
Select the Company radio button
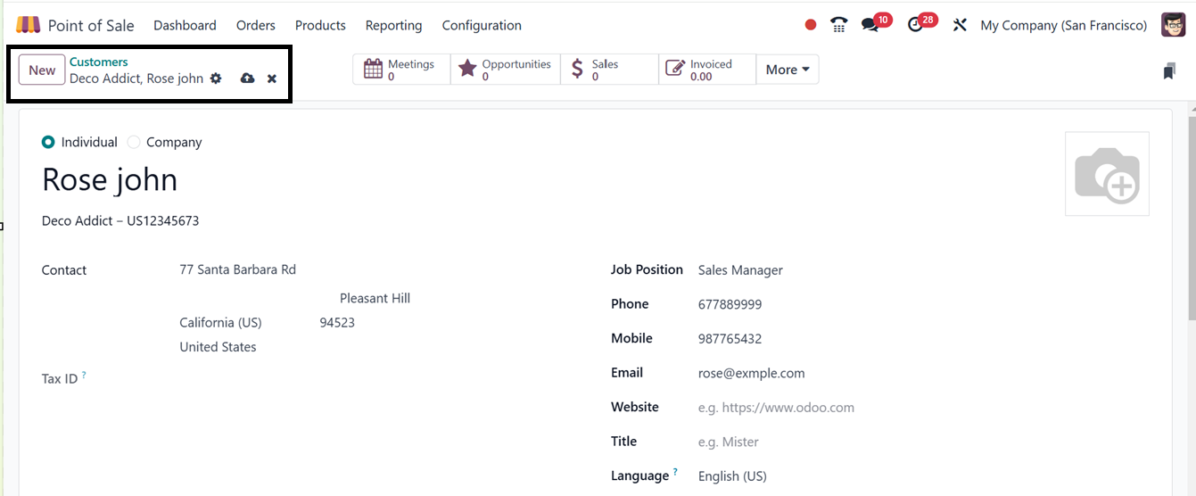pyautogui.click(x=134, y=142)
